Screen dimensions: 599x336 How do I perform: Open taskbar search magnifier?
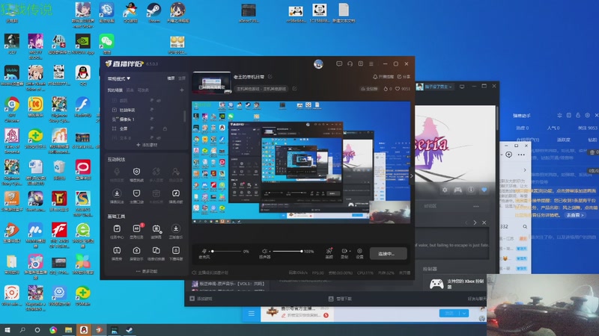22,330
